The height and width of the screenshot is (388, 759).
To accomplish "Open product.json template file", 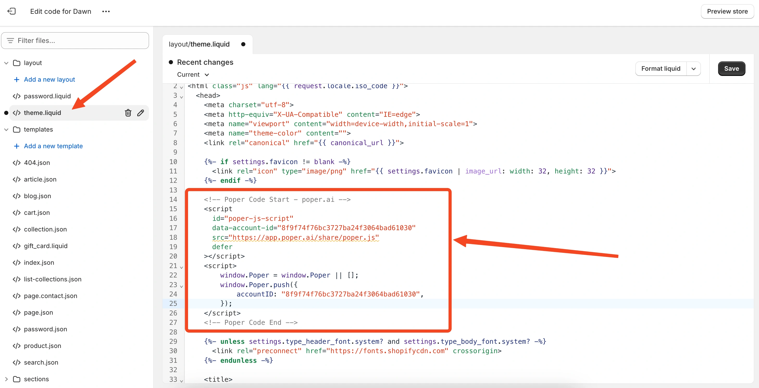I will point(42,346).
